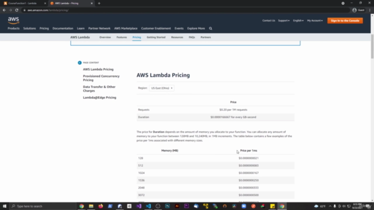Viewport: 374px width, 210px height.
Task: Click the Price per 1ms column header
Action: coord(248,150)
